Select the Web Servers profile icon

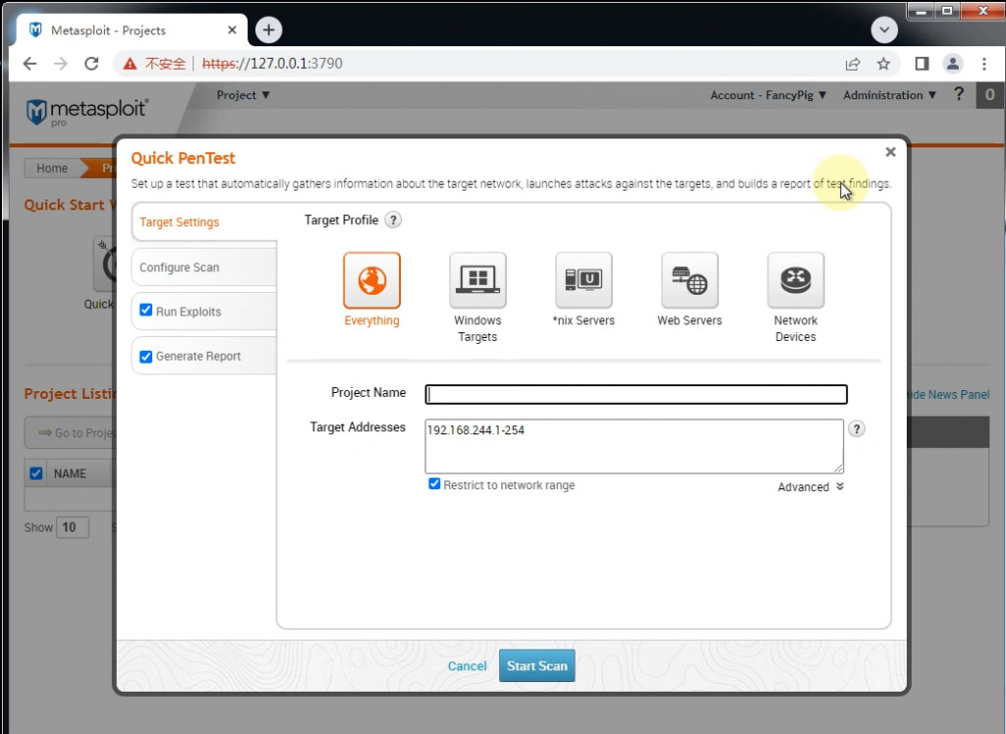point(690,280)
